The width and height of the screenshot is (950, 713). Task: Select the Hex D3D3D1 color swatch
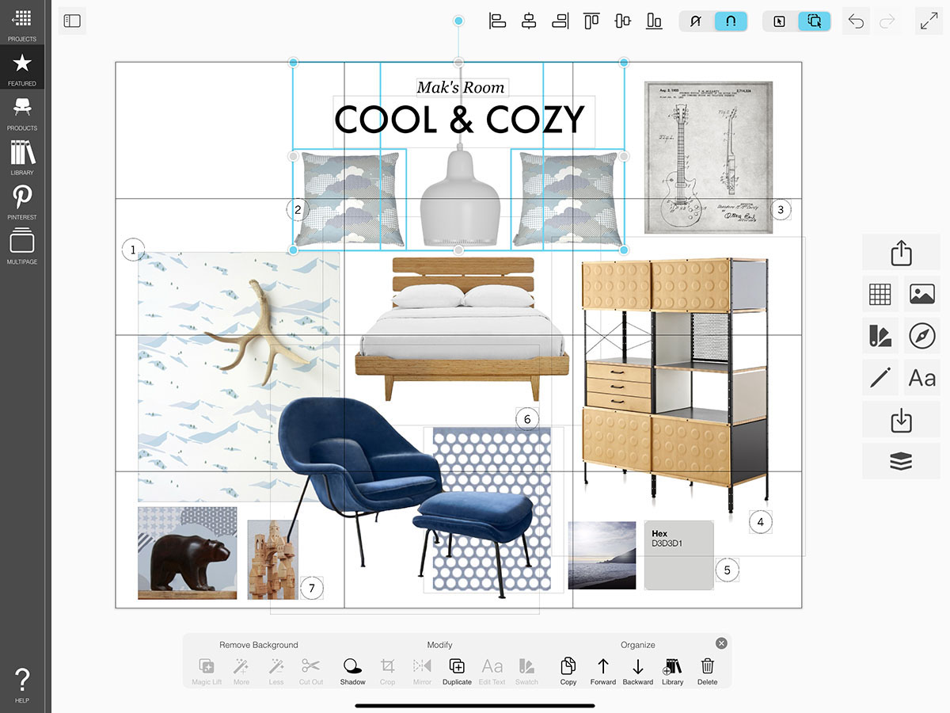pos(679,555)
